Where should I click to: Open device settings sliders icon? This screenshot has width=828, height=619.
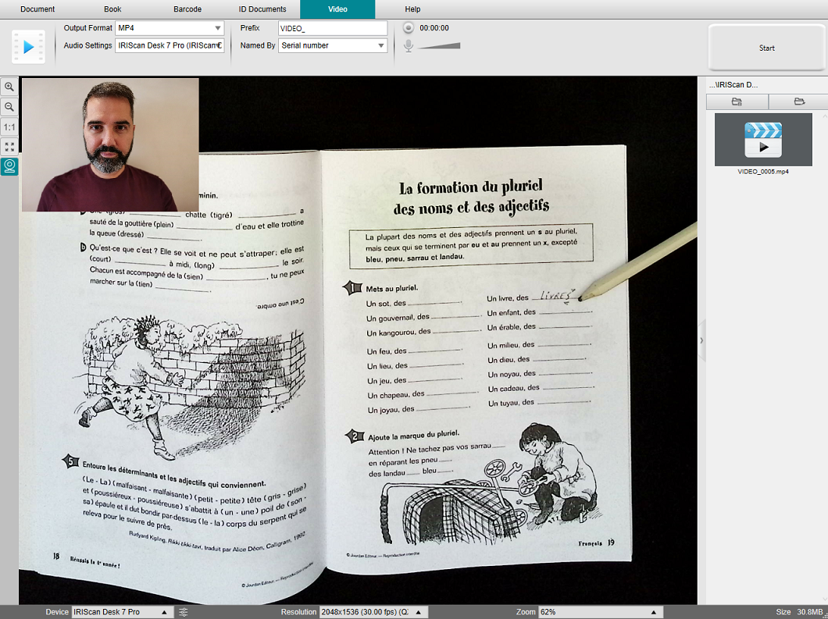click(x=184, y=612)
